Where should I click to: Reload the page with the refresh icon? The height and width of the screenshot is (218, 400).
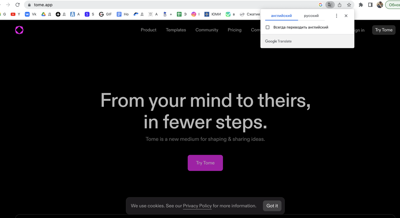[x=18, y=5]
